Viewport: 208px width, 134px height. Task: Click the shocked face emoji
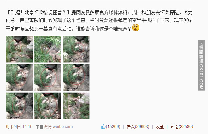136,28
